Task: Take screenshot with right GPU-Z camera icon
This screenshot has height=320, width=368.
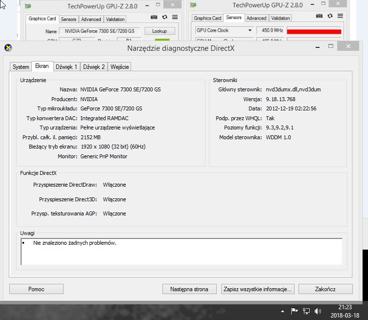Action: click(319, 16)
